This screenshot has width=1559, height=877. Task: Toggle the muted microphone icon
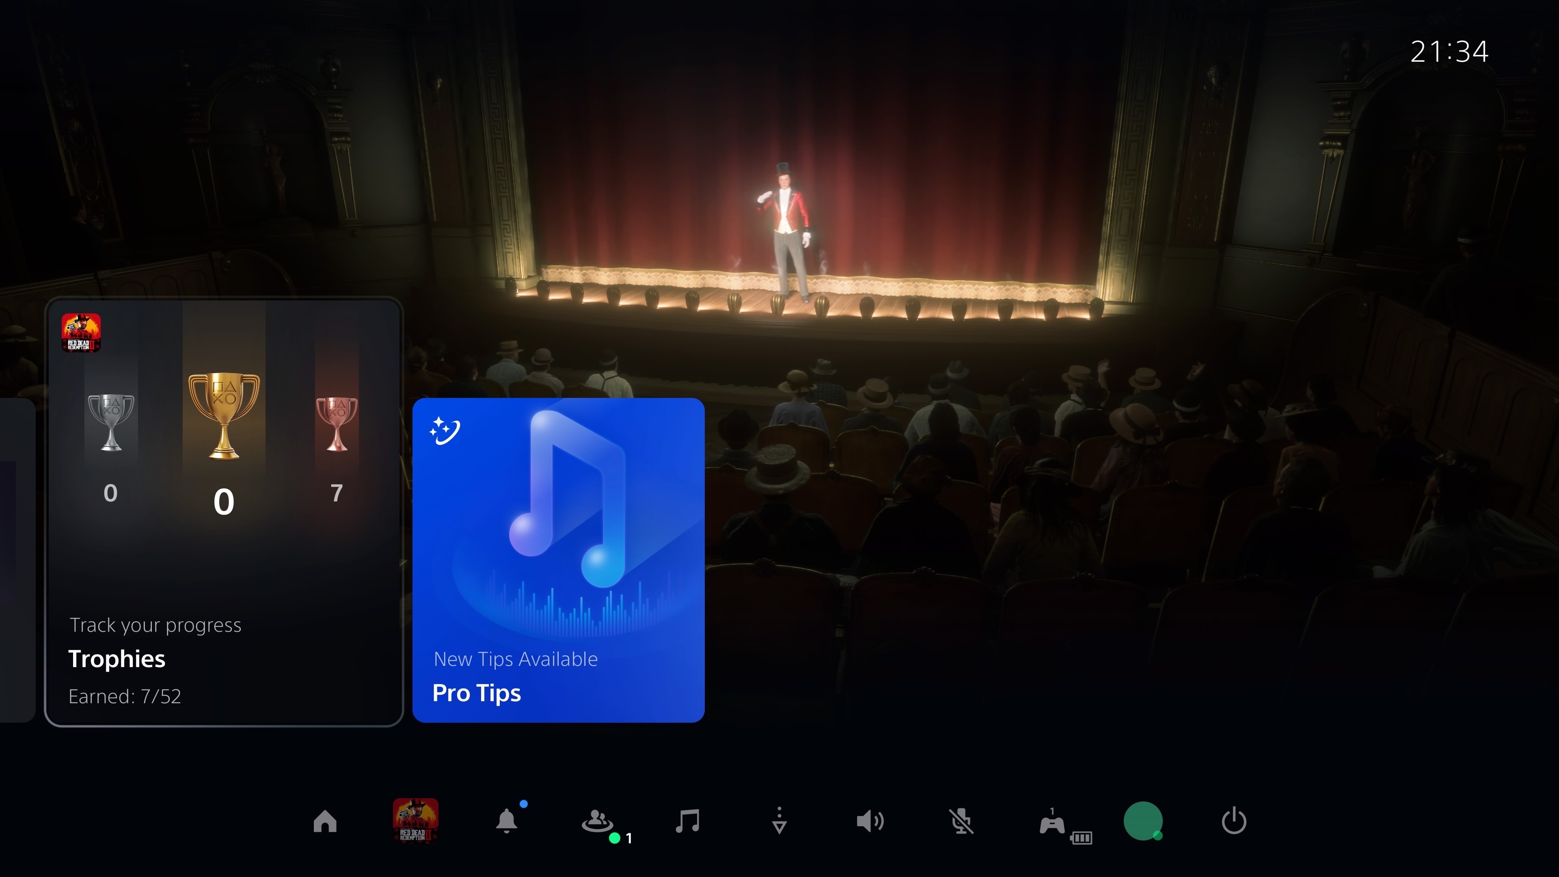coord(961,822)
